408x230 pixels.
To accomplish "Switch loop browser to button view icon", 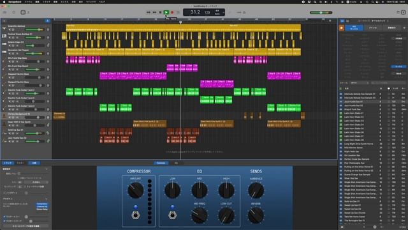I will (342, 21).
